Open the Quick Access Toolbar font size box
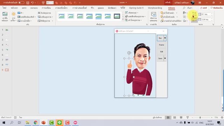224x126 pixels. (50, 3)
